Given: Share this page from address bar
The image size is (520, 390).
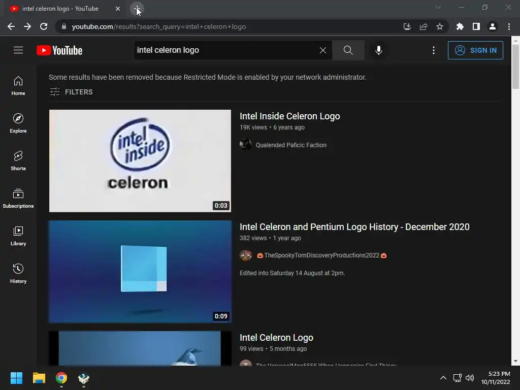Looking at the screenshot, I should tap(424, 26).
